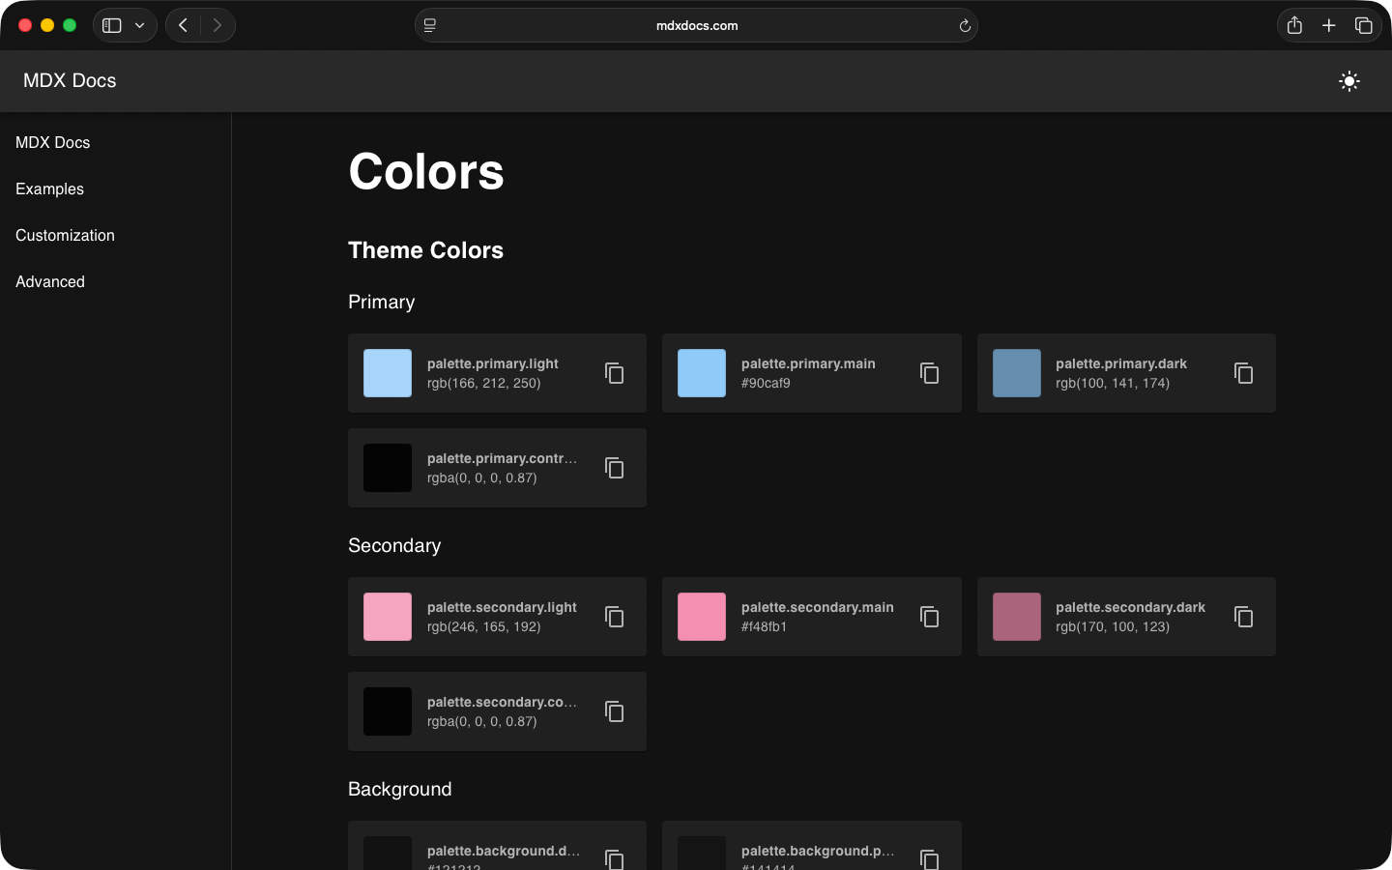
Task: Toggle the browser sidebar panel
Action: pyautogui.click(x=110, y=25)
